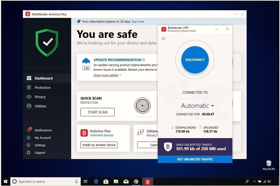The width and height of the screenshot is (280, 186).
Task: Click the Start Scan button
Action: tap(97, 112)
